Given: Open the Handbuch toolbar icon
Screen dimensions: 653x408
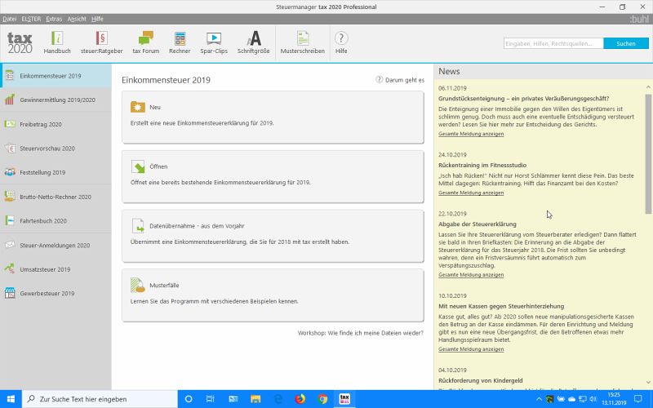Looking at the screenshot, I should point(57,42).
